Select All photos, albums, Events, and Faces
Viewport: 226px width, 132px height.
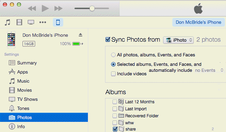[113, 55]
